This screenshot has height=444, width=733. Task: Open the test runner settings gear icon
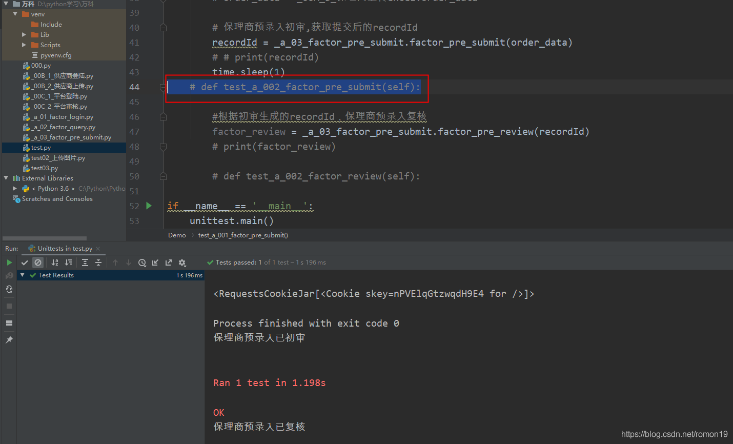coord(182,262)
